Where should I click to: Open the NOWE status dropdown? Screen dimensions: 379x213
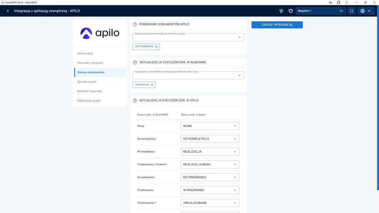pyautogui.click(x=210, y=126)
